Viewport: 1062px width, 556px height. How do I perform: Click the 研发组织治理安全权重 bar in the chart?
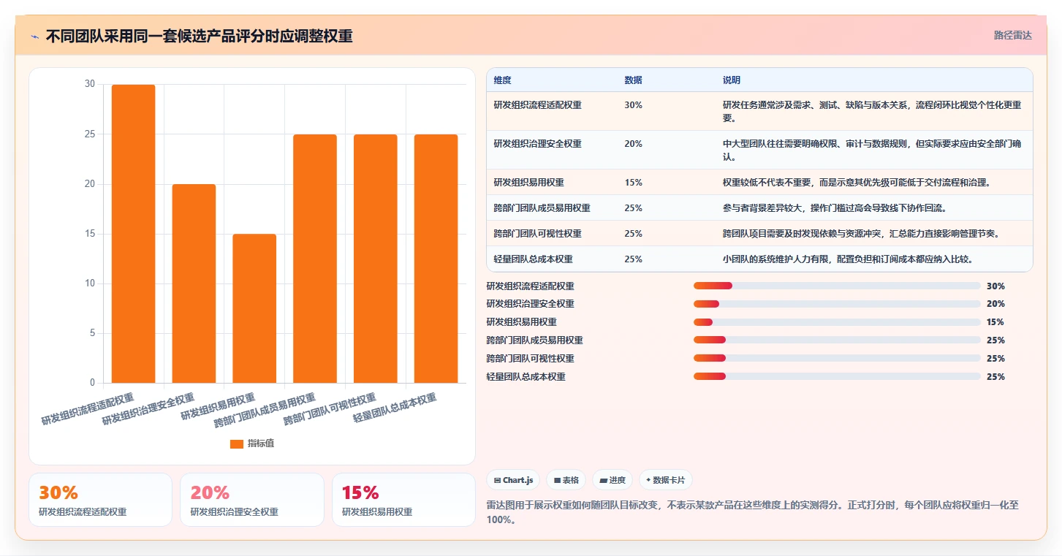point(194,283)
